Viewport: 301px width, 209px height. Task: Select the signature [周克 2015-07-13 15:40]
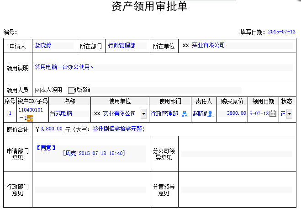94,153
